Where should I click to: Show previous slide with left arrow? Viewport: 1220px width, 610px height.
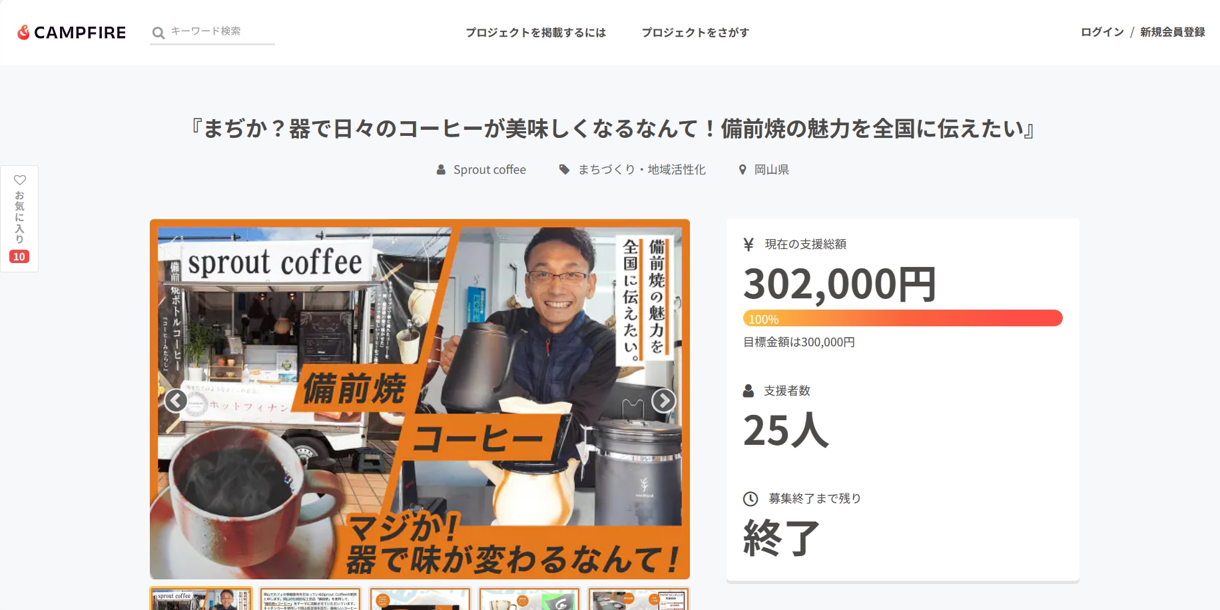click(176, 400)
